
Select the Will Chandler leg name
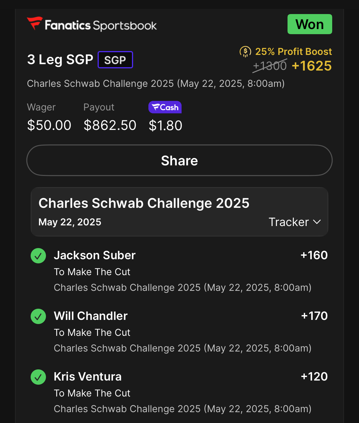pyautogui.click(x=91, y=316)
